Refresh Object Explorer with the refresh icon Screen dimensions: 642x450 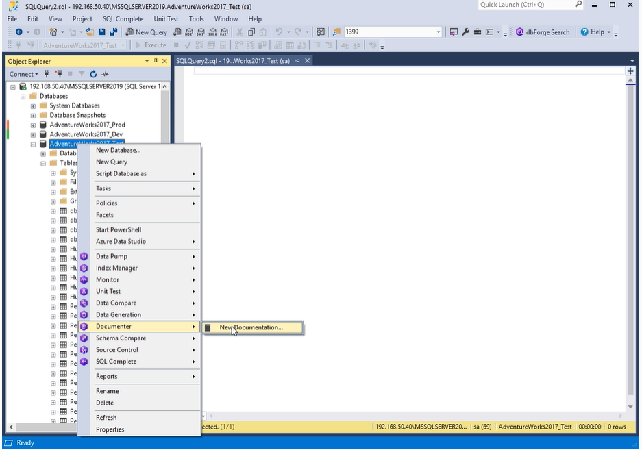[93, 74]
